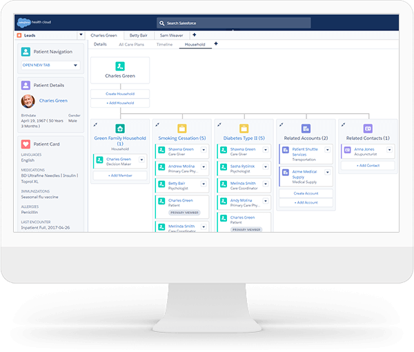
Task: Open Shawna Green menu in Smoking Cessation
Action: [x=204, y=150]
